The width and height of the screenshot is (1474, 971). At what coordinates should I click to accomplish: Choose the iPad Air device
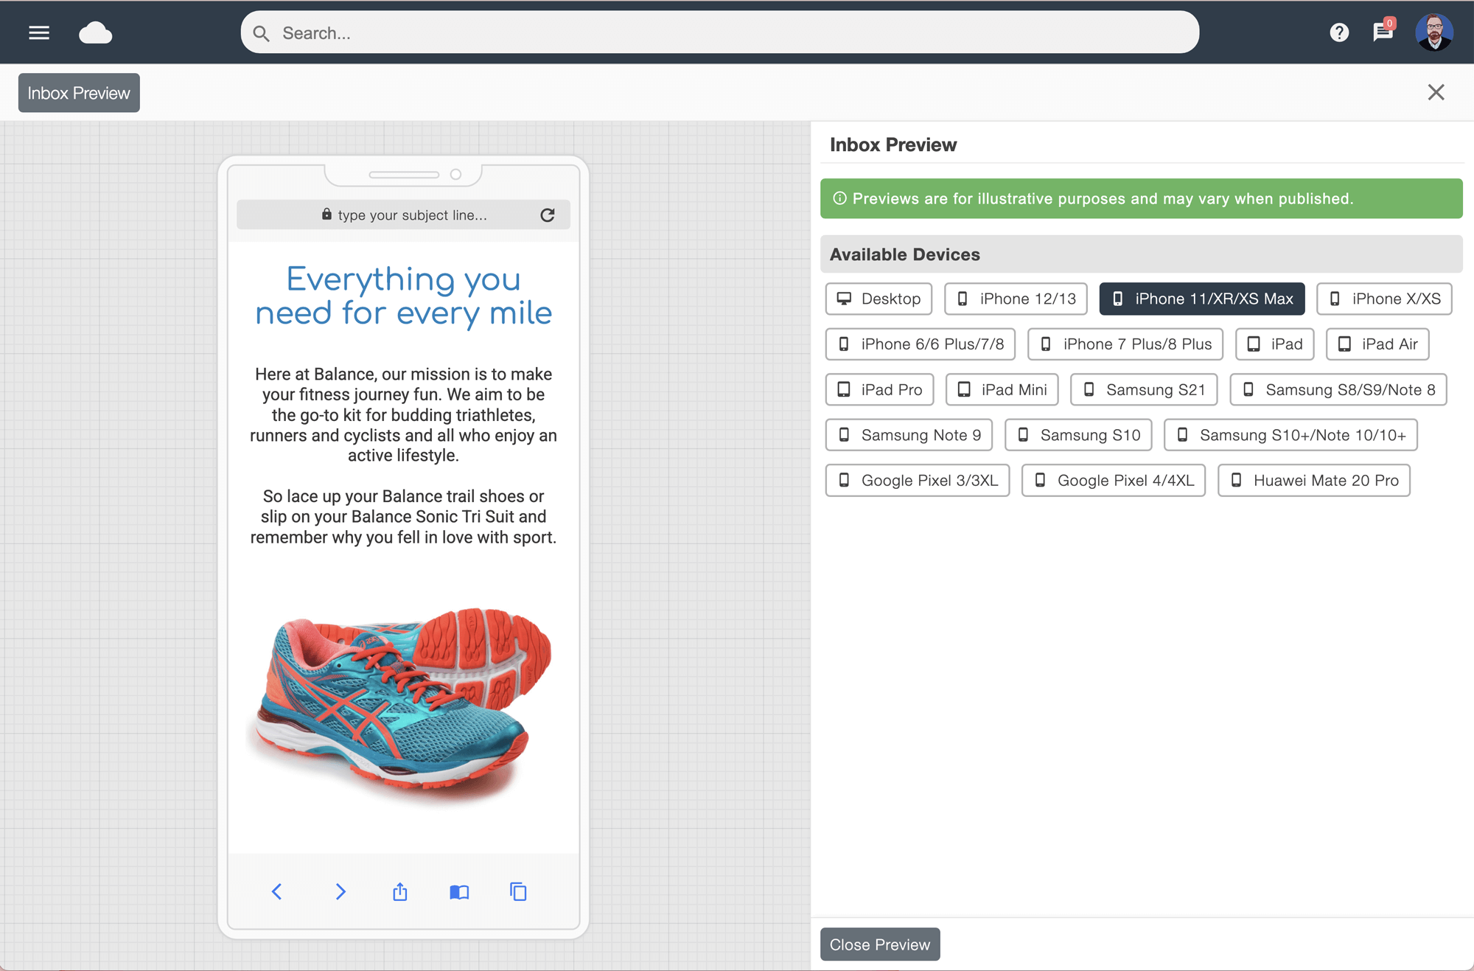coord(1377,344)
